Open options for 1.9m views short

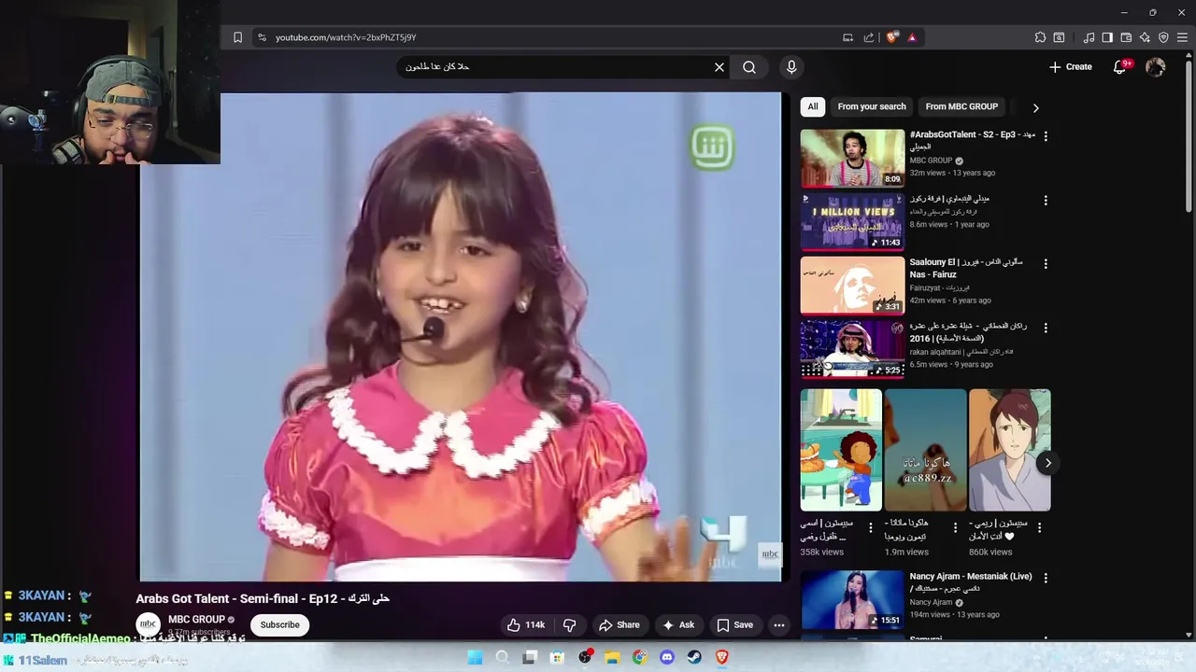(955, 528)
